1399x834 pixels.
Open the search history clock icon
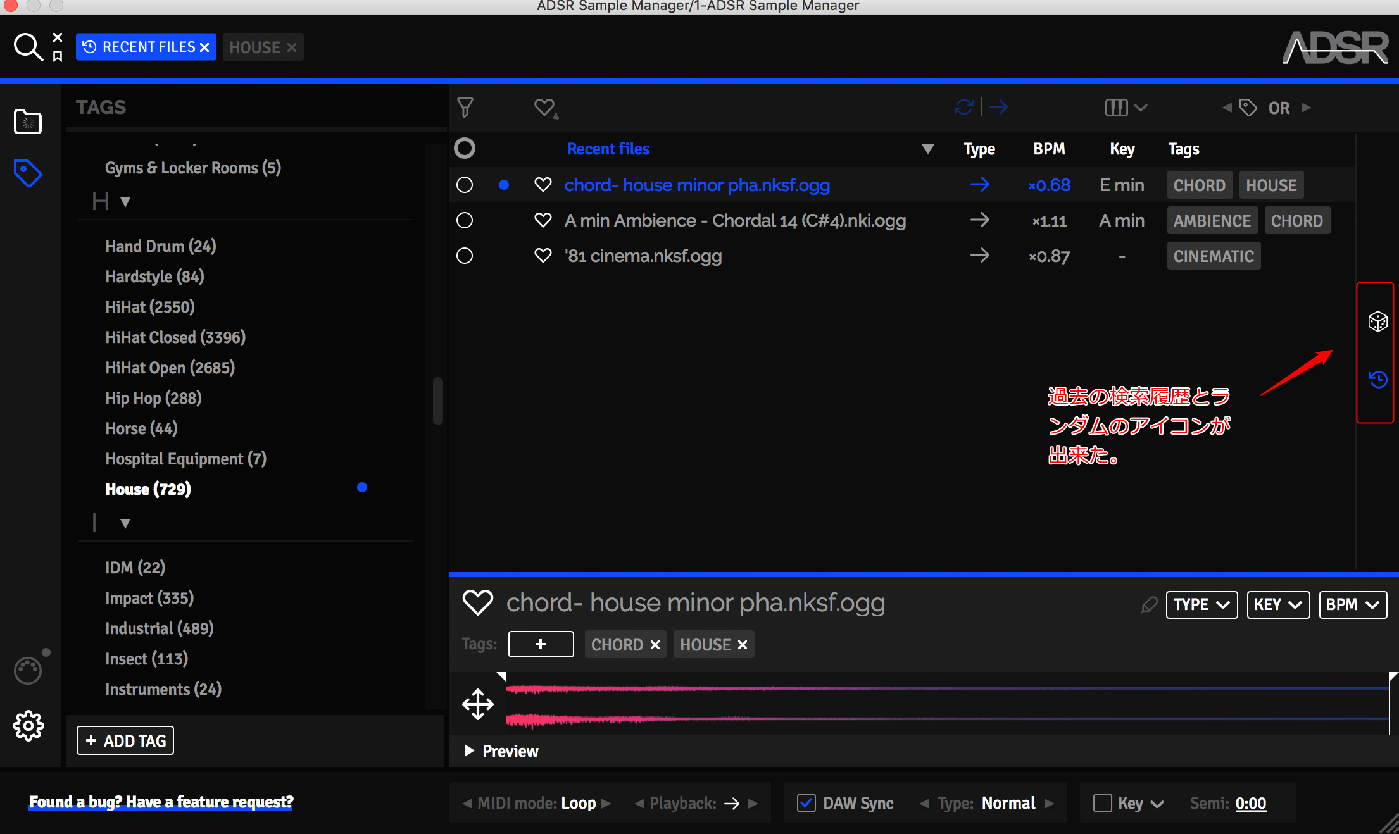click(x=1377, y=380)
